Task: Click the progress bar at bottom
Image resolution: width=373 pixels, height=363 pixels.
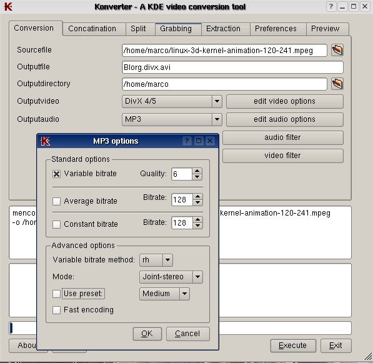Action: 285,328
